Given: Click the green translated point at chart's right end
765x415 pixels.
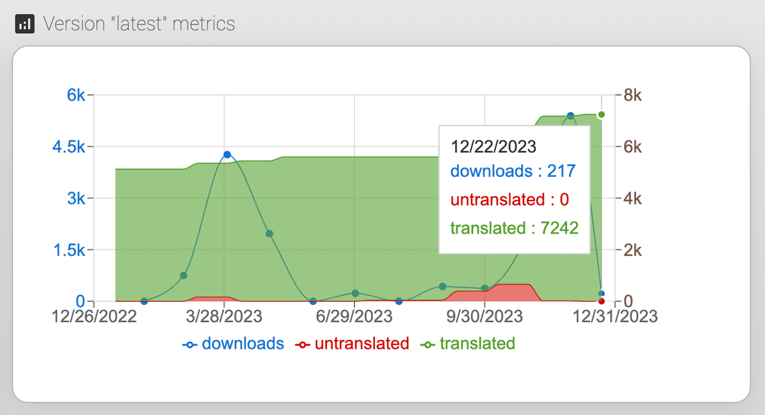Looking at the screenshot, I should coord(601,115).
